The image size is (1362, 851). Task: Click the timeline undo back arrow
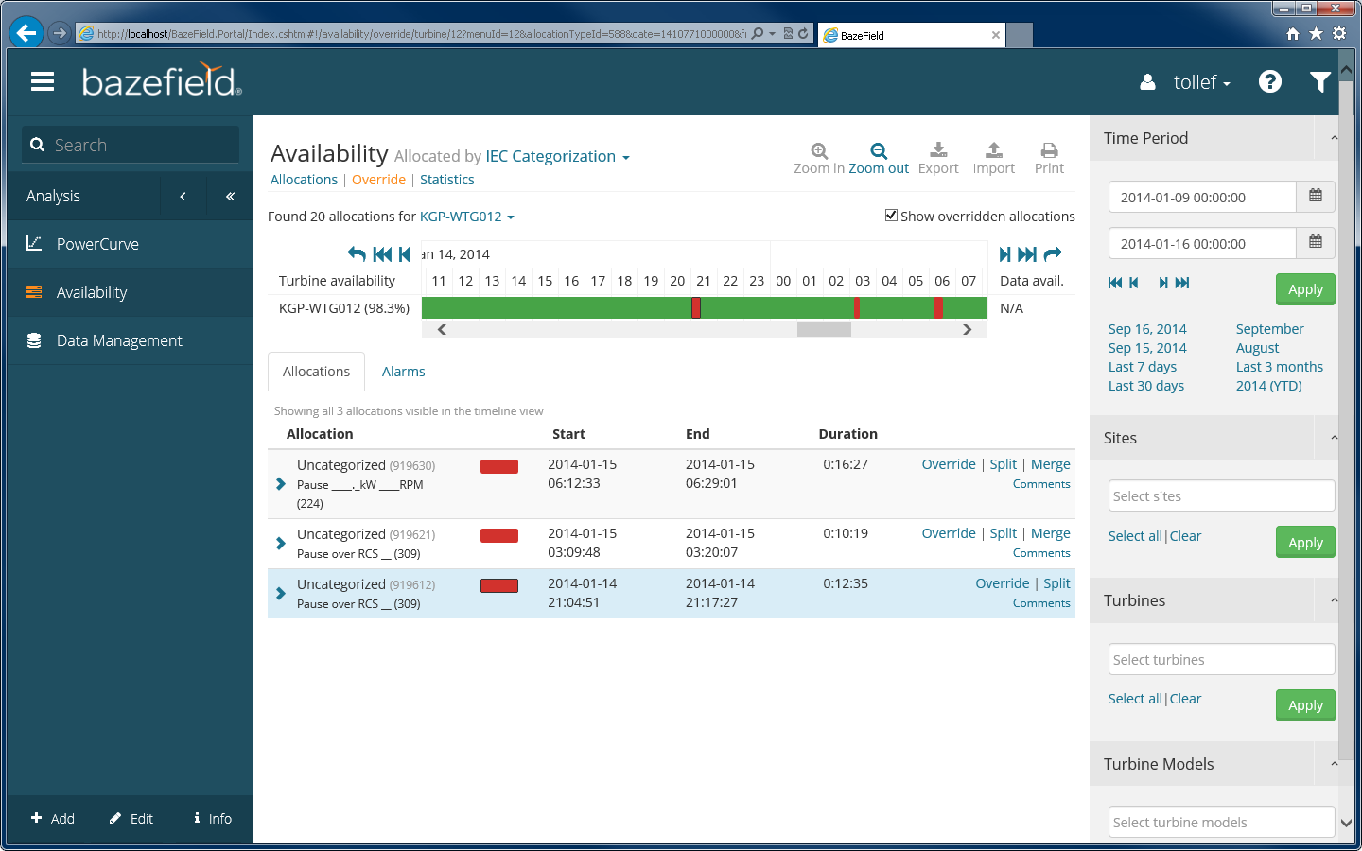click(x=357, y=253)
